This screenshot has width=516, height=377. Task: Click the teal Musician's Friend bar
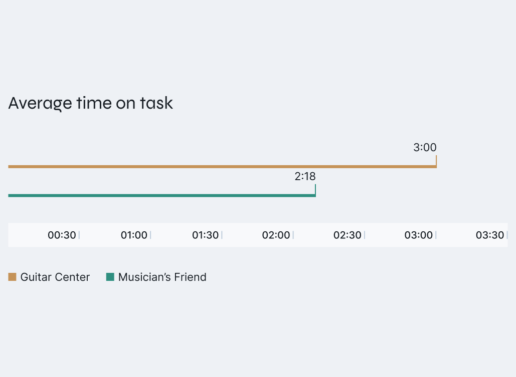(x=160, y=195)
